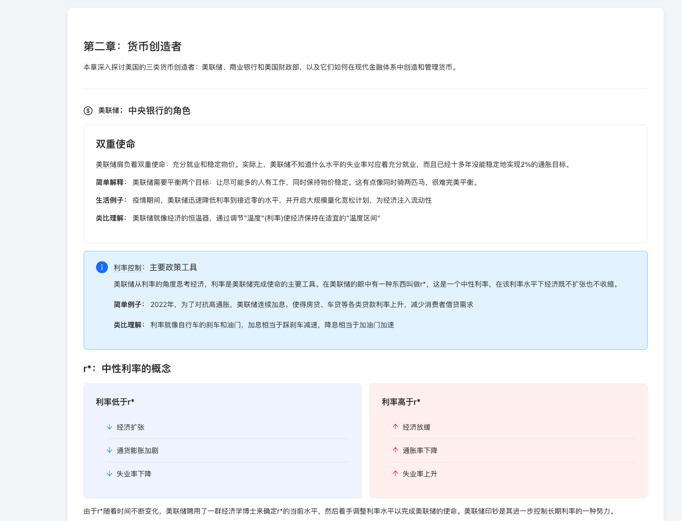Click down arrow icon next to 失业率下降
Image resolution: width=682 pixels, height=521 pixels.
tap(109, 474)
